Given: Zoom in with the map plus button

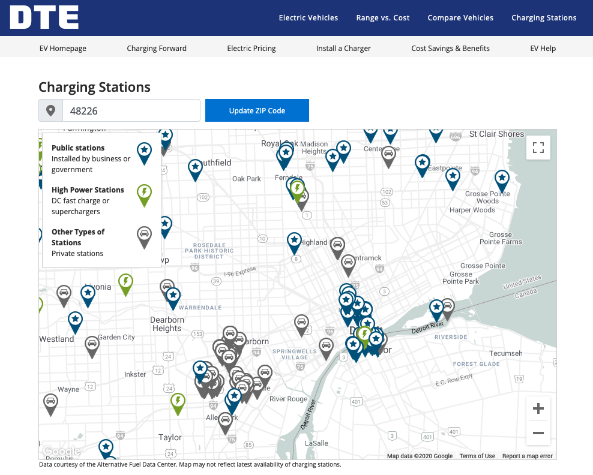Looking at the screenshot, I should [538, 409].
